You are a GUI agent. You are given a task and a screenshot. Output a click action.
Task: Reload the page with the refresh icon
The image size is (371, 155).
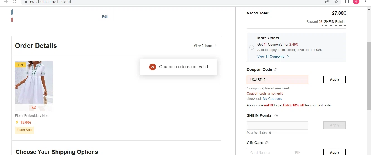tap(14, 2)
